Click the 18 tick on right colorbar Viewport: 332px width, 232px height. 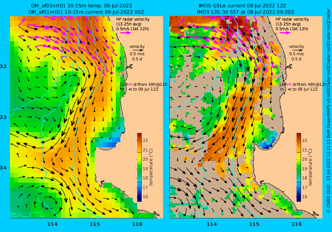click(304, 178)
